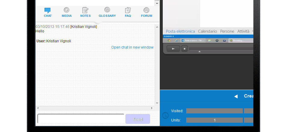
Task: Select Posta elettronica in the recorded Outlook
Action: 180,31
